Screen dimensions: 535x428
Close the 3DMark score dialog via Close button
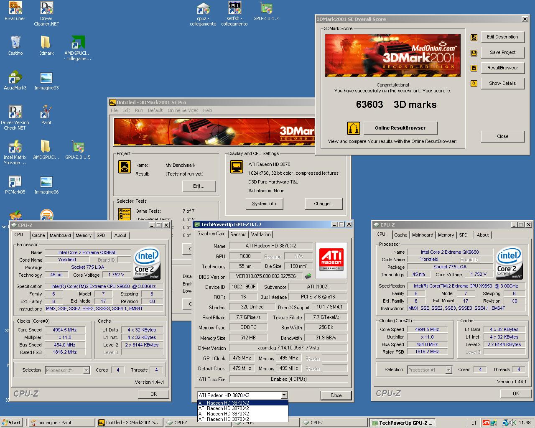(x=502, y=137)
